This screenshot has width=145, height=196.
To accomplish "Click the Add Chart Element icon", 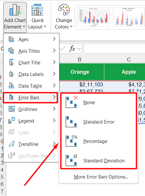I will point(15,10).
